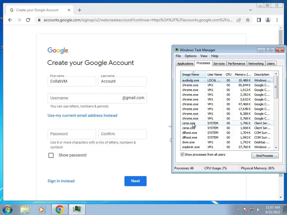Viewport: 287px width, 215px height.
Task: Switch to the Users tab
Action: (x=271, y=64)
